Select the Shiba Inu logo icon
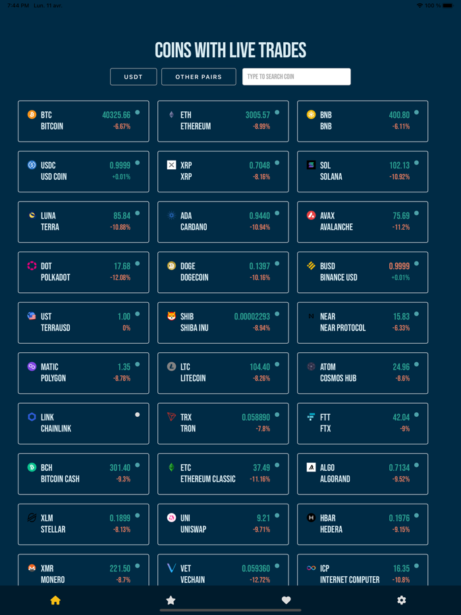This screenshot has width=461, height=615. point(171,316)
